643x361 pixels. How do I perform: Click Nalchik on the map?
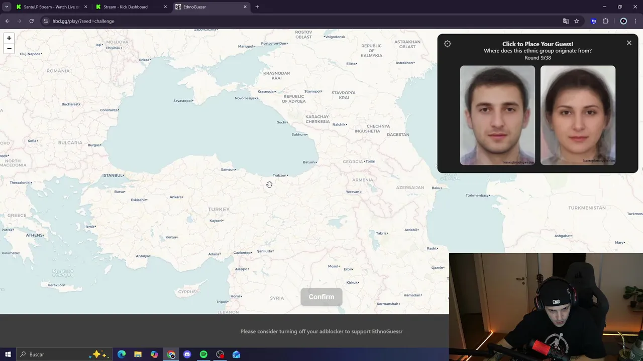(x=340, y=124)
